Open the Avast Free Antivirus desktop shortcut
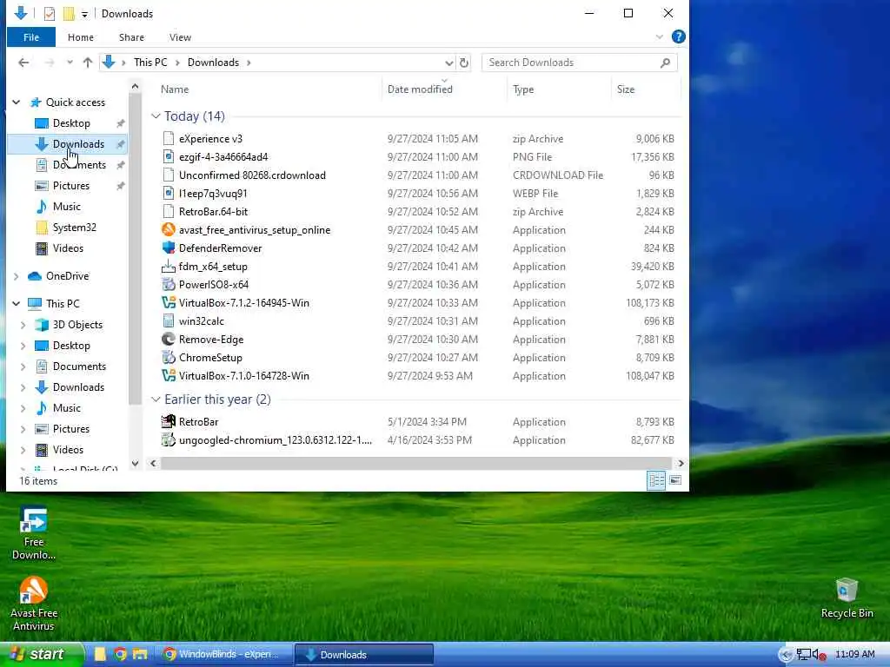The height and width of the screenshot is (667, 890). (x=34, y=604)
